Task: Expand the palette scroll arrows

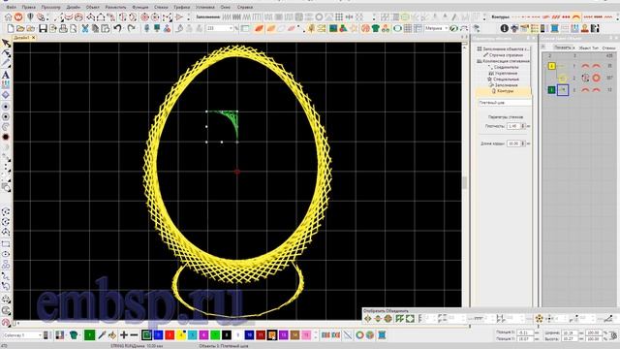Action: click(x=316, y=335)
